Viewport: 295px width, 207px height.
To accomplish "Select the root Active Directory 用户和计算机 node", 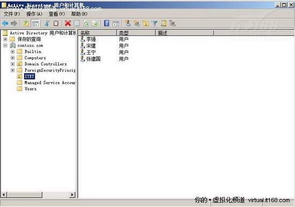I will [x=43, y=33].
